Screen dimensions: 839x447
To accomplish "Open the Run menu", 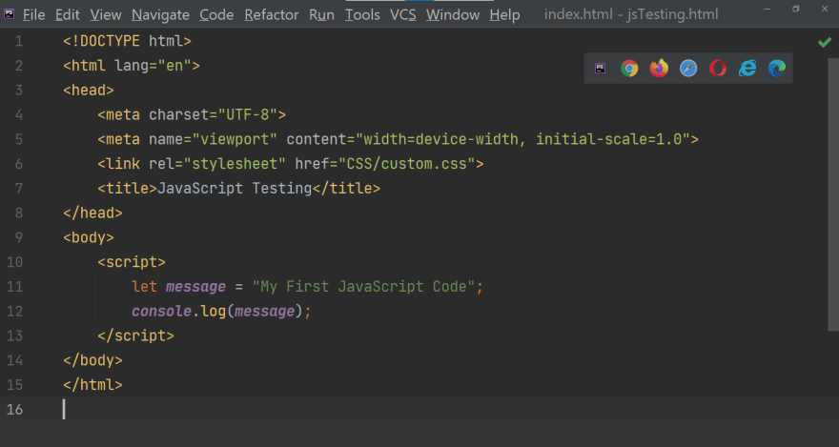I will (x=321, y=15).
